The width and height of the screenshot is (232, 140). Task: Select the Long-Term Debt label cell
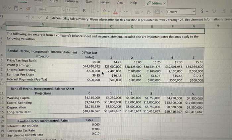(42, 112)
